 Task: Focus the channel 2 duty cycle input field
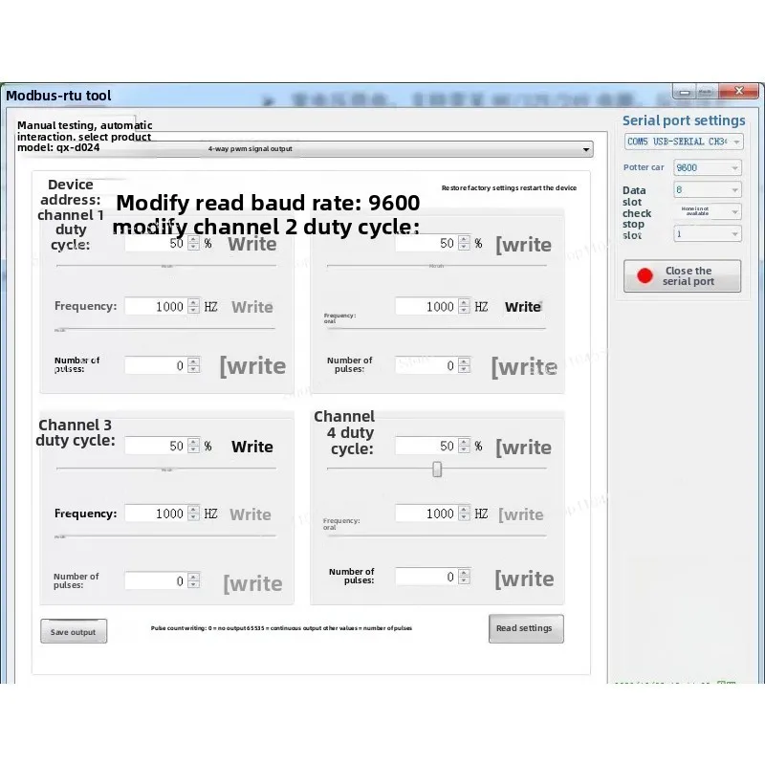[427, 243]
